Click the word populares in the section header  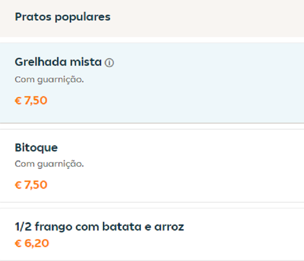point(82,17)
